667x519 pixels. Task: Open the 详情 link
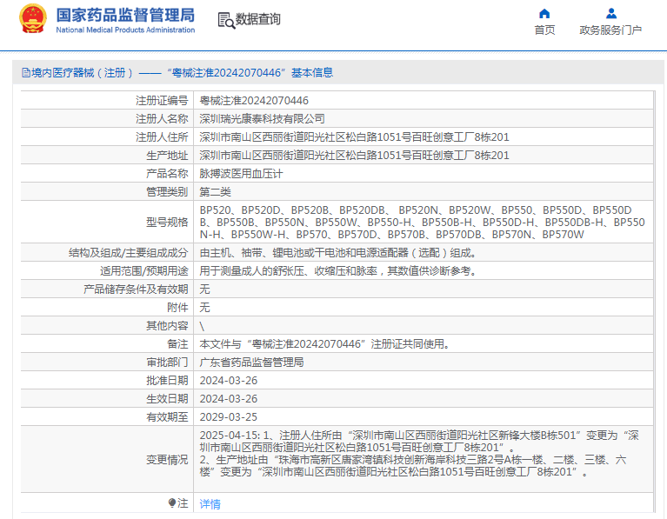click(210, 504)
